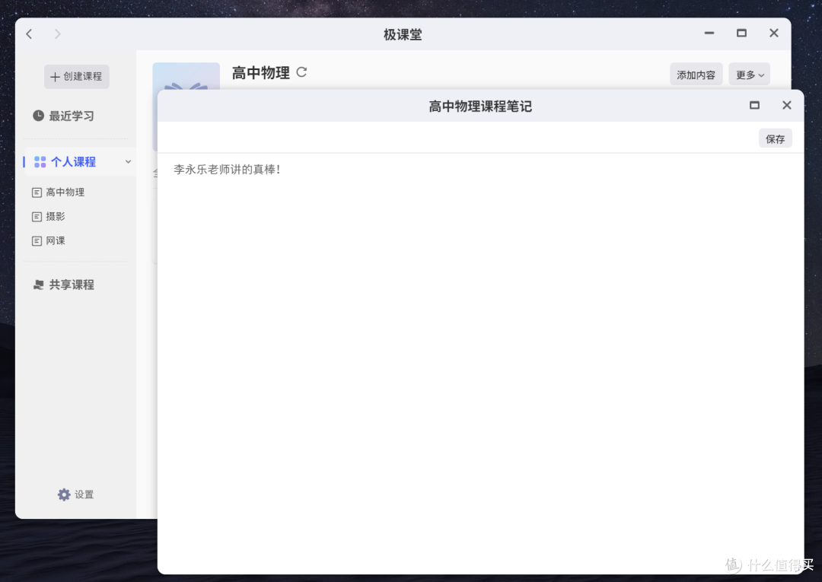Open 设置 at the sidebar bottom
The width and height of the screenshot is (822, 582).
(x=76, y=495)
